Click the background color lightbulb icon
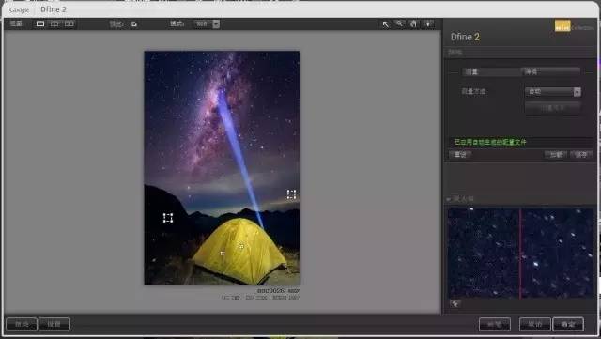Image resolution: width=601 pixels, height=339 pixels. tap(428, 24)
